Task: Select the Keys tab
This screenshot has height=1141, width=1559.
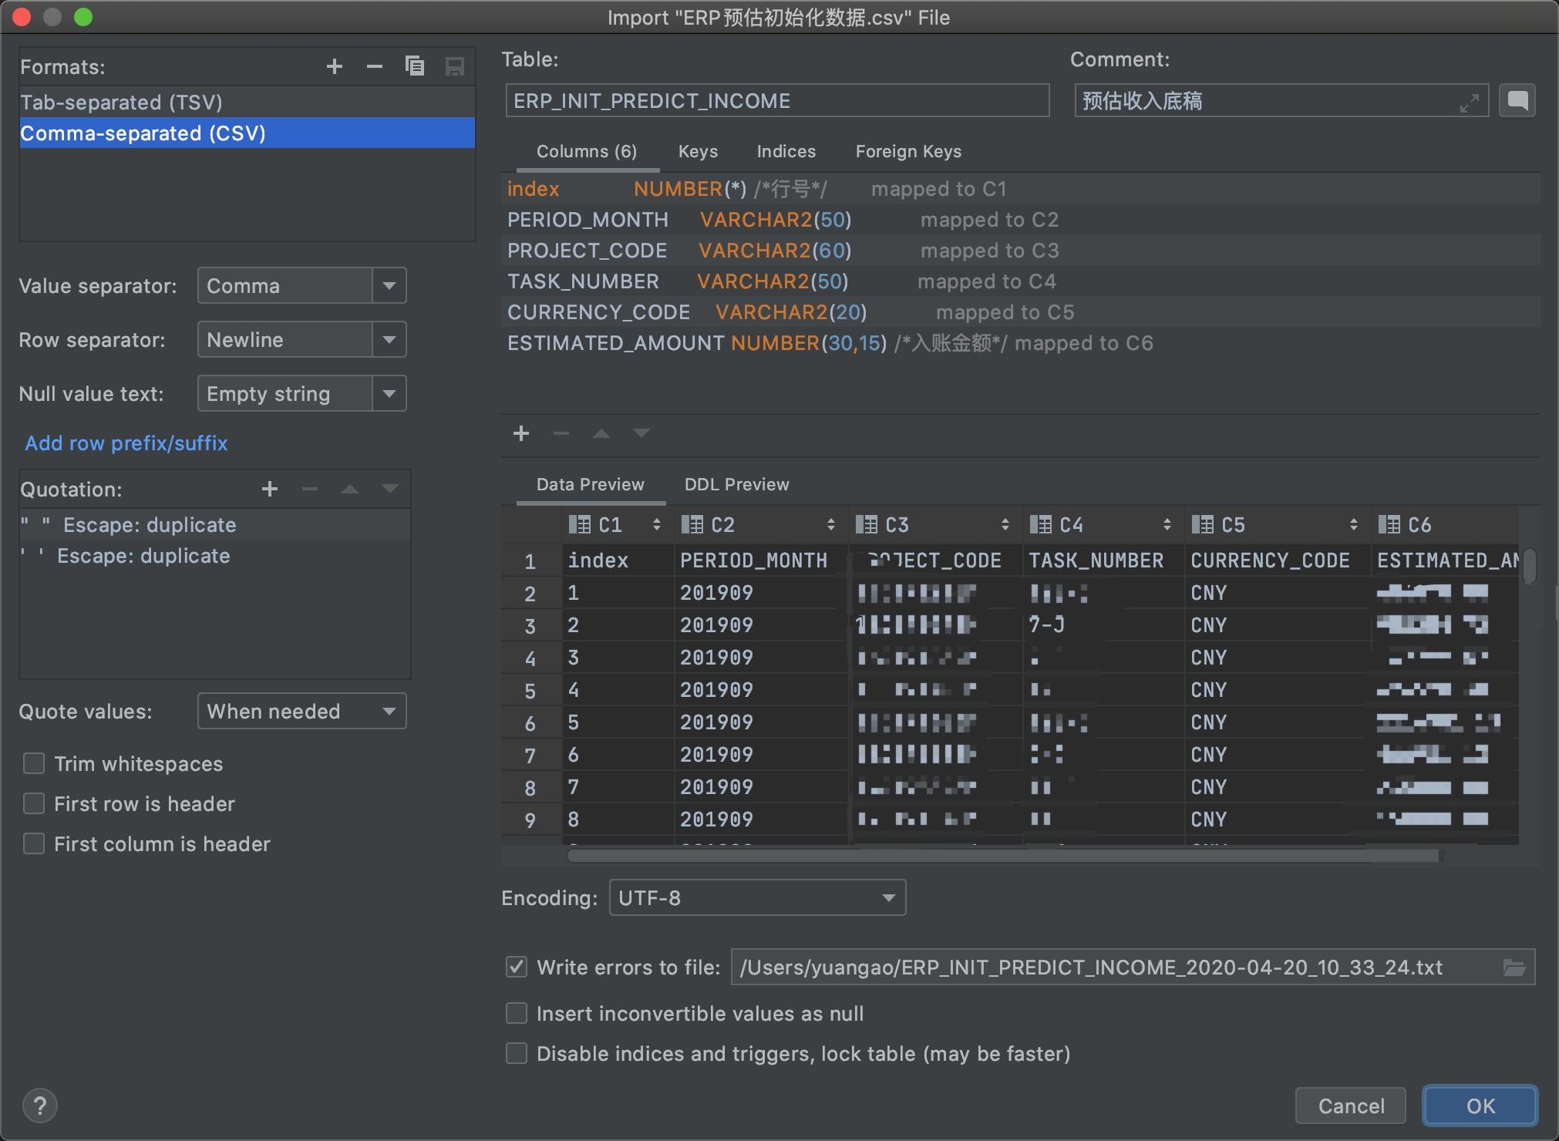Action: [696, 151]
